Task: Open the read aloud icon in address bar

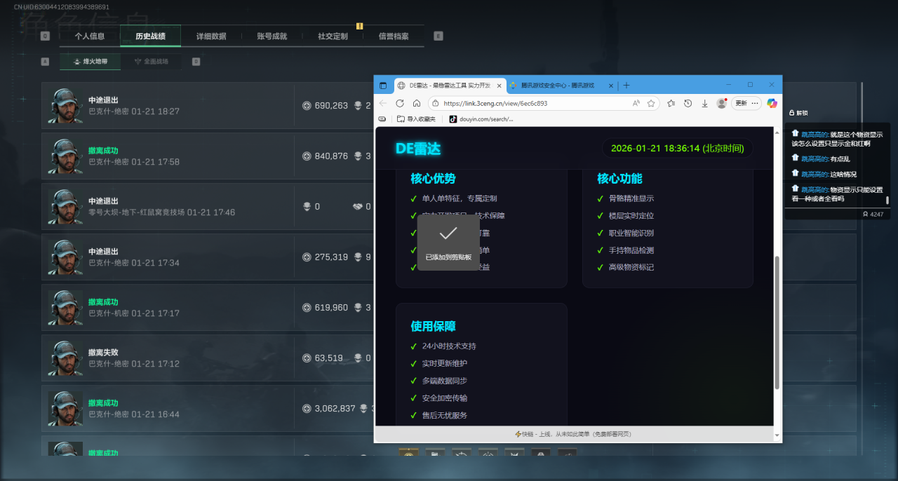Action: pos(636,103)
